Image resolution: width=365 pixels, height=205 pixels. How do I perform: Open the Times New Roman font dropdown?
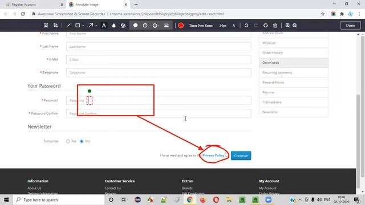coord(201,26)
